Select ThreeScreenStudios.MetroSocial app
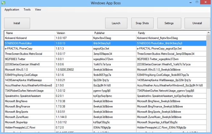 click(x=105, y=54)
